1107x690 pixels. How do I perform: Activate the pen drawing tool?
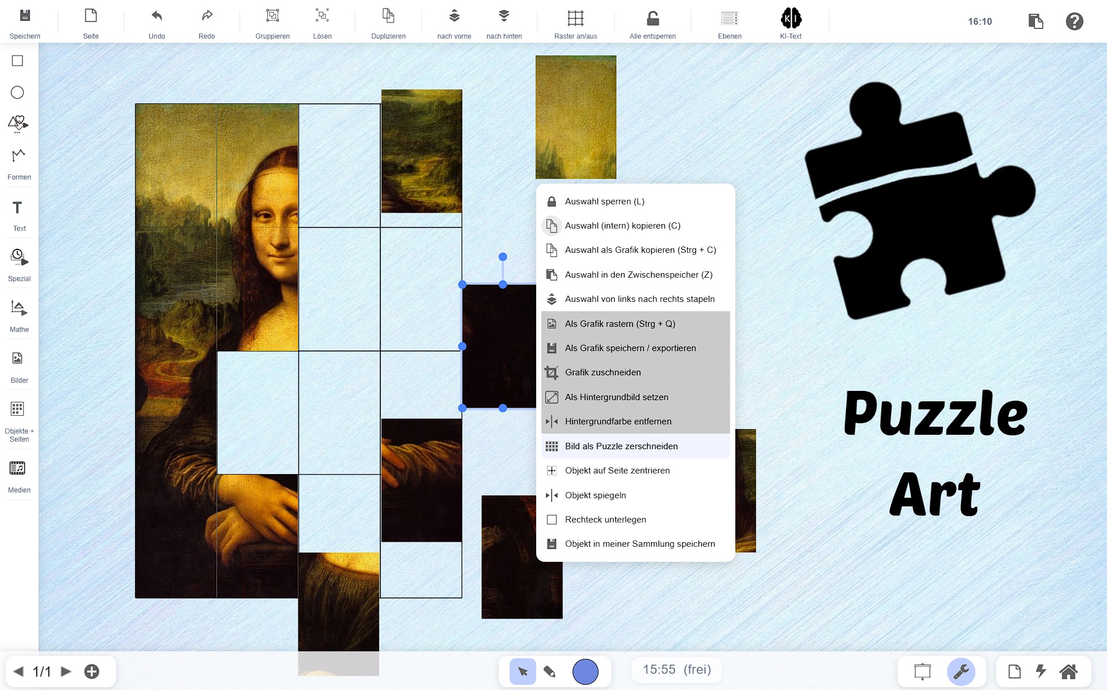pyautogui.click(x=550, y=672)
